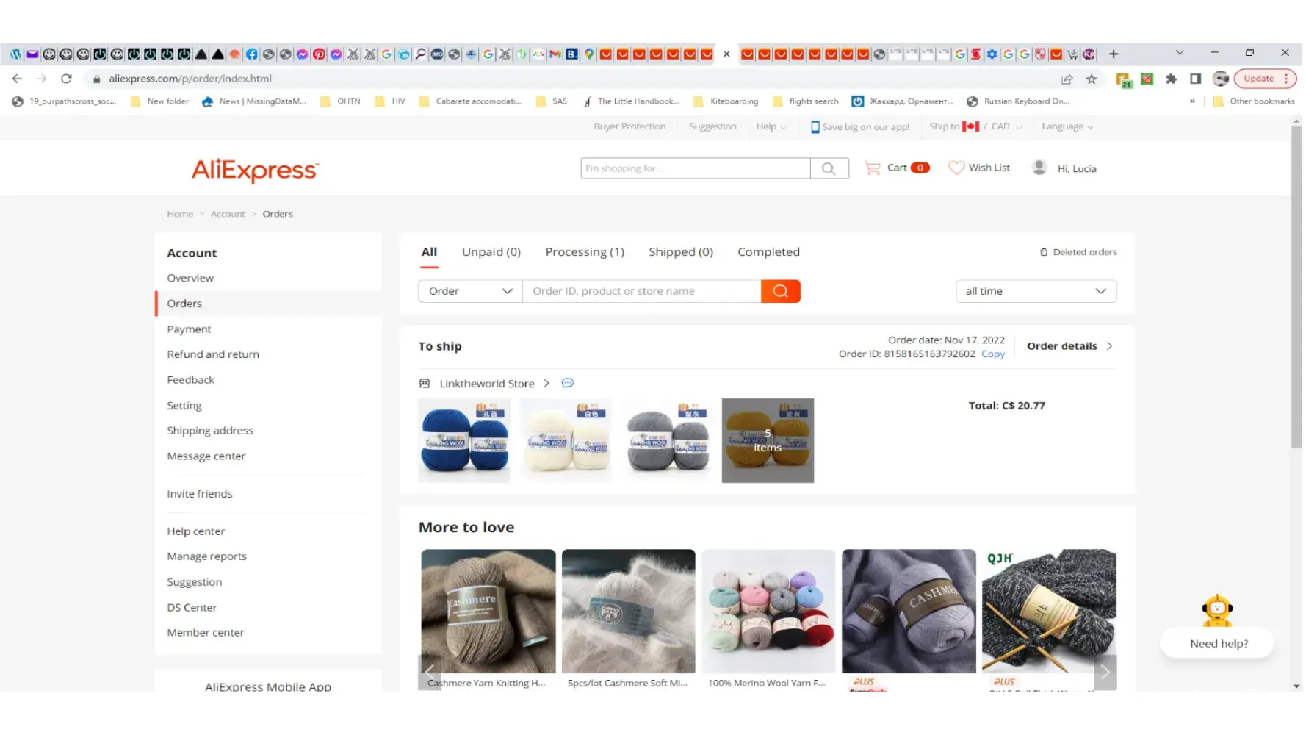Expand the Language dropdown

pyautogui.click(x=1067, y=126)
